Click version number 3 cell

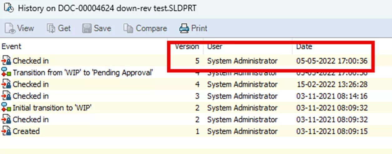[197, 96]
